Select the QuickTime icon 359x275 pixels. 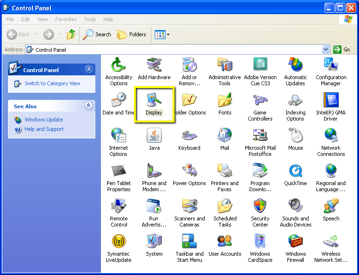pos(295,170)
